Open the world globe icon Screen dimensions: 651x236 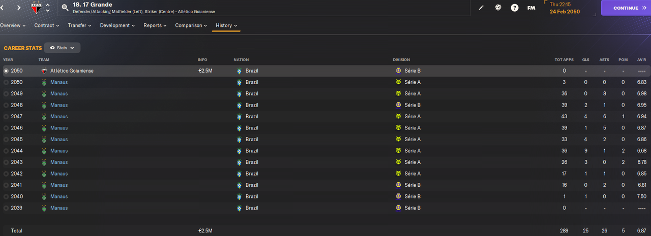coord(498,8)
